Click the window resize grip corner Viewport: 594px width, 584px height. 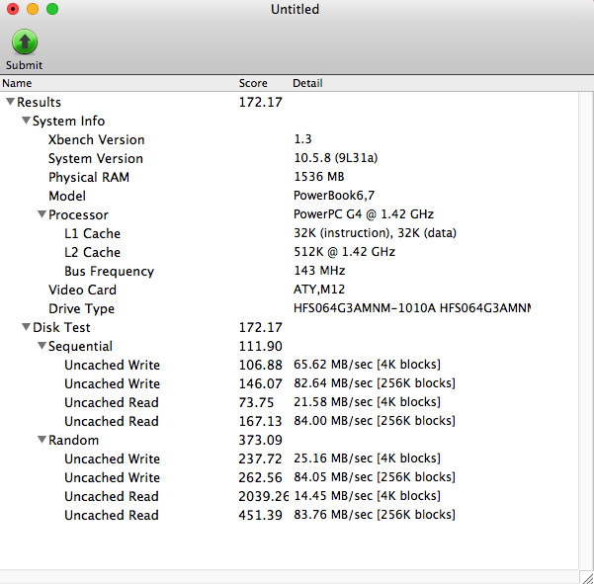[x=587, y=577]
